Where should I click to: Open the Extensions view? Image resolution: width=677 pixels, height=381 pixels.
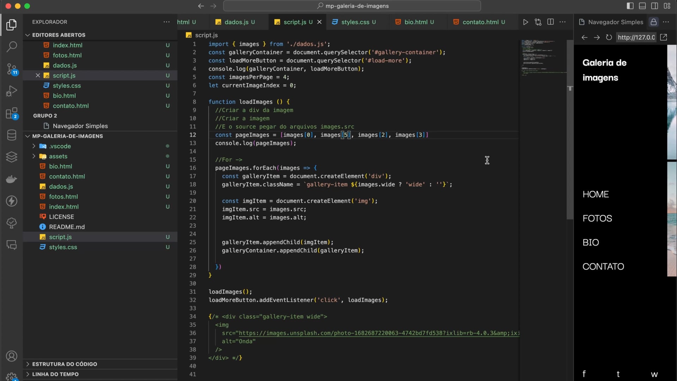pyautogui.click(x=12, y=114)
